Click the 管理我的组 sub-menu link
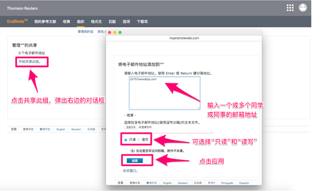The height and width of the screenshot is (191, 312). [x=85, y=32]
